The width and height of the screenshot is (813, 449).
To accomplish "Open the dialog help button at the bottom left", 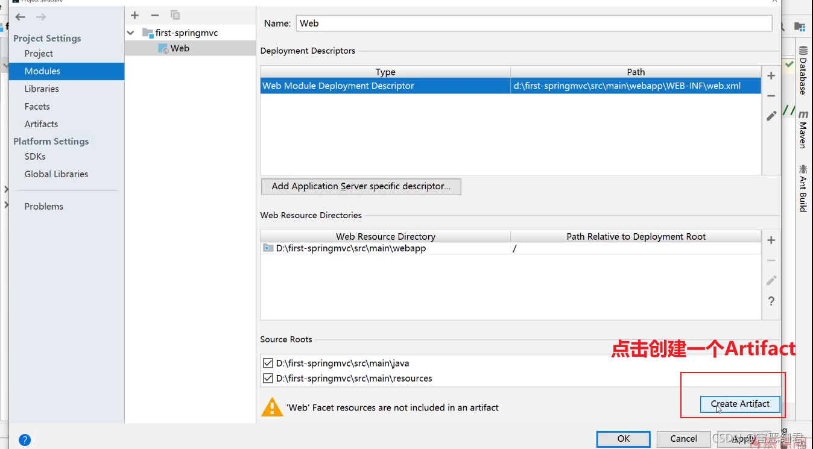I will 25,440.
